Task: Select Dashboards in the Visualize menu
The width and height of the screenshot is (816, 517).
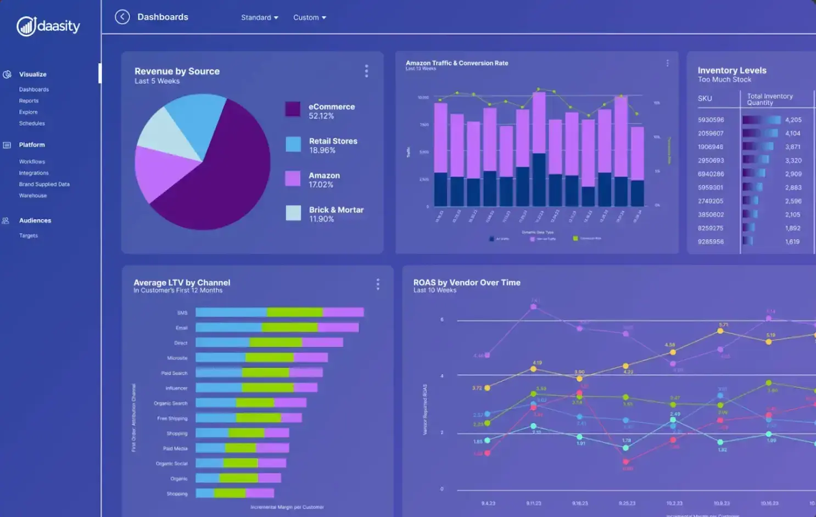Action: pos(33,89)
